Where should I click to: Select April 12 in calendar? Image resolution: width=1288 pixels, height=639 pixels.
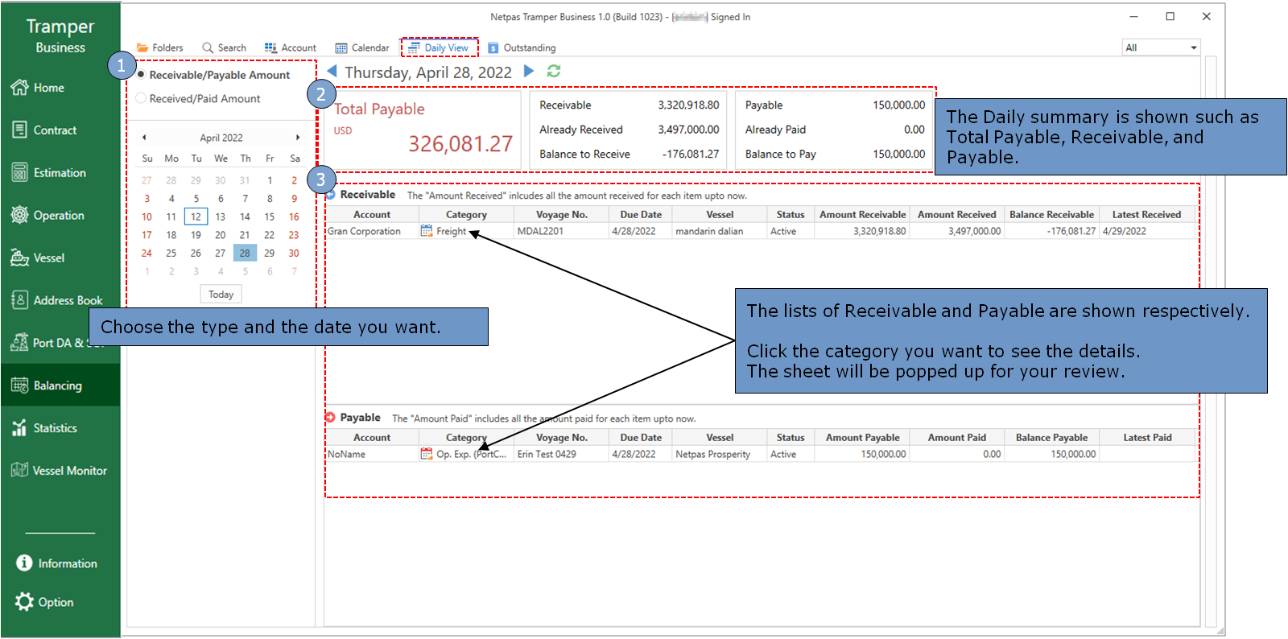tap(196, 216)
